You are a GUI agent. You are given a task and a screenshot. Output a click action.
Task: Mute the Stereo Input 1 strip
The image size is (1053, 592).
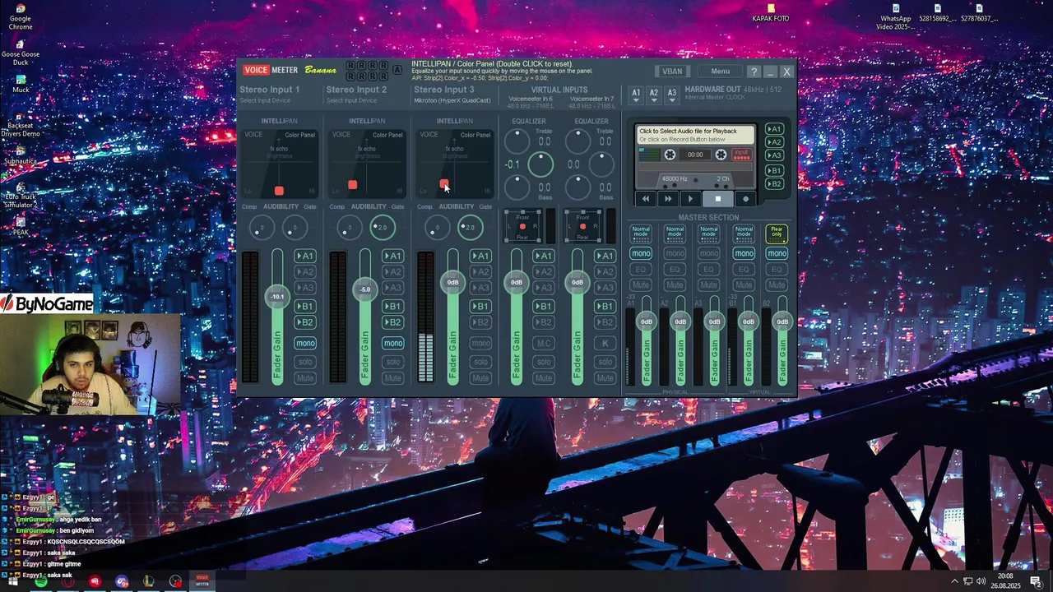tap(305, 378)
